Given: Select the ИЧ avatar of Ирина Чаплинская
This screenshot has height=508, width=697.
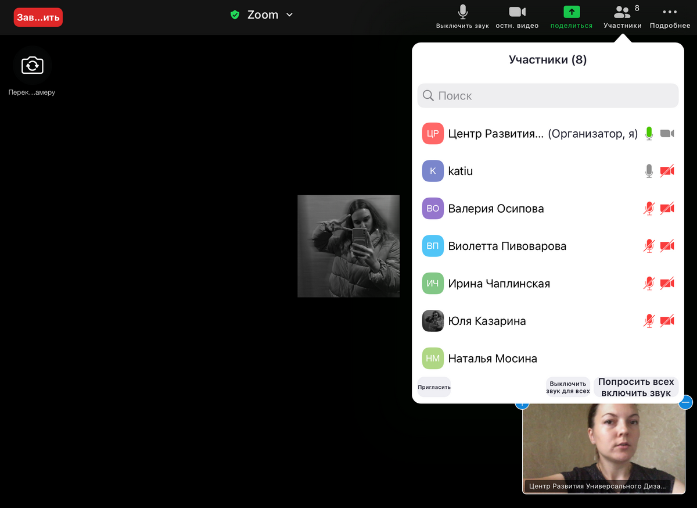Looking at the screenshot, I should (x=433, y=284).
